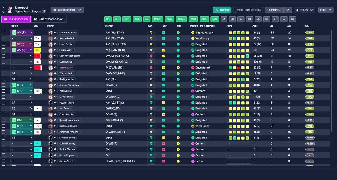Viewport: 337px width, 180px height.
Task: Open Jeremie Frimpong's player name link
Action: pos(68,132)
